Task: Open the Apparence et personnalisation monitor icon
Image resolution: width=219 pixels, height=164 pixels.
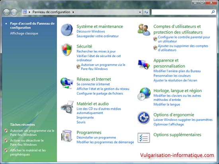Action: pyautogui.click(x=144, y=64)
